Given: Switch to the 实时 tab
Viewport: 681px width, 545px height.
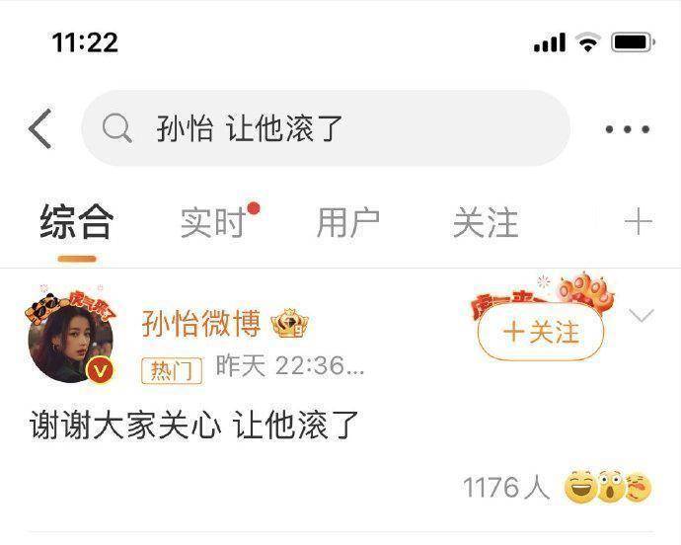Looking at the screenshot, I should pyautogui.click(x=213, y=222).
